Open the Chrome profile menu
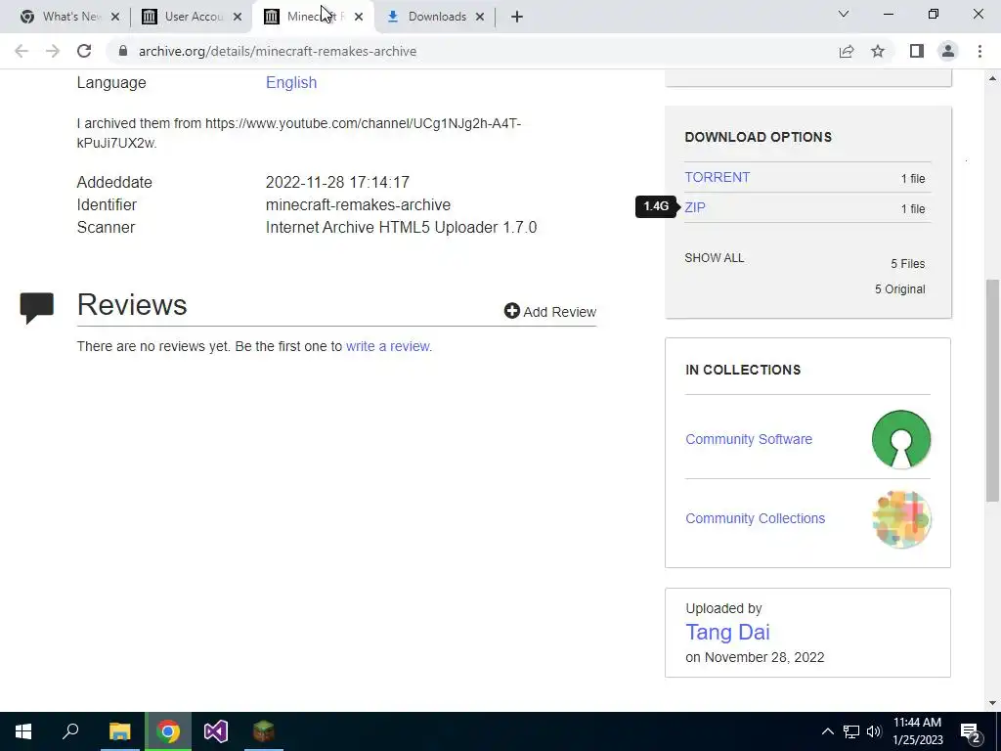 click(948, 51)
